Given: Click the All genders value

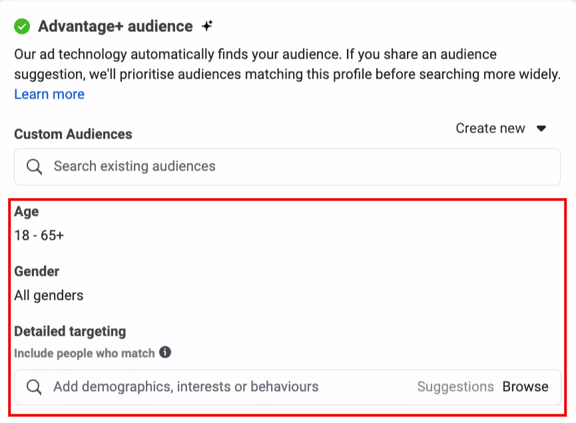Looking at the screenshot, I should 49,296.
